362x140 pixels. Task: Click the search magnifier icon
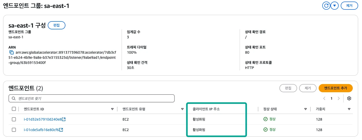(x=14, y=98)
